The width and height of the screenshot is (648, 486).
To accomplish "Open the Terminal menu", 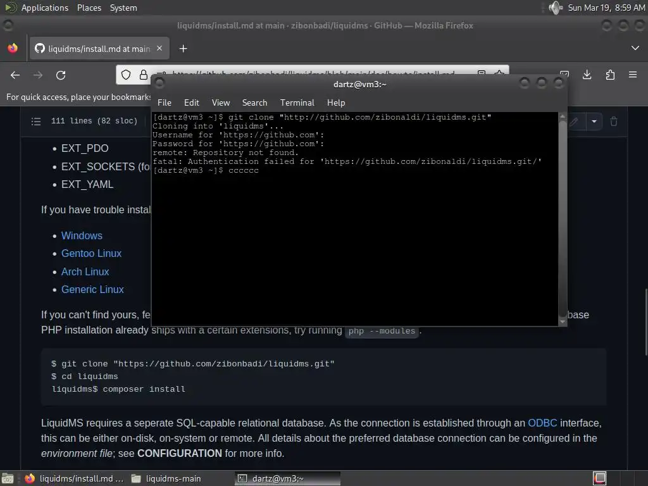I will [297, 103].
